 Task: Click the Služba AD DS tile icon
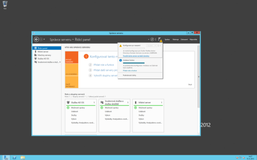68,102
